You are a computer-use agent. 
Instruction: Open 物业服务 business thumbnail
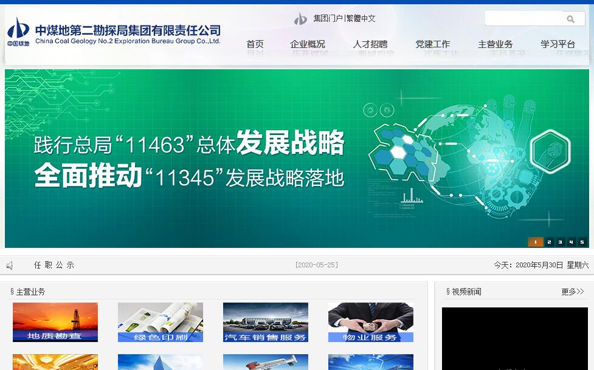pos(371,322)
